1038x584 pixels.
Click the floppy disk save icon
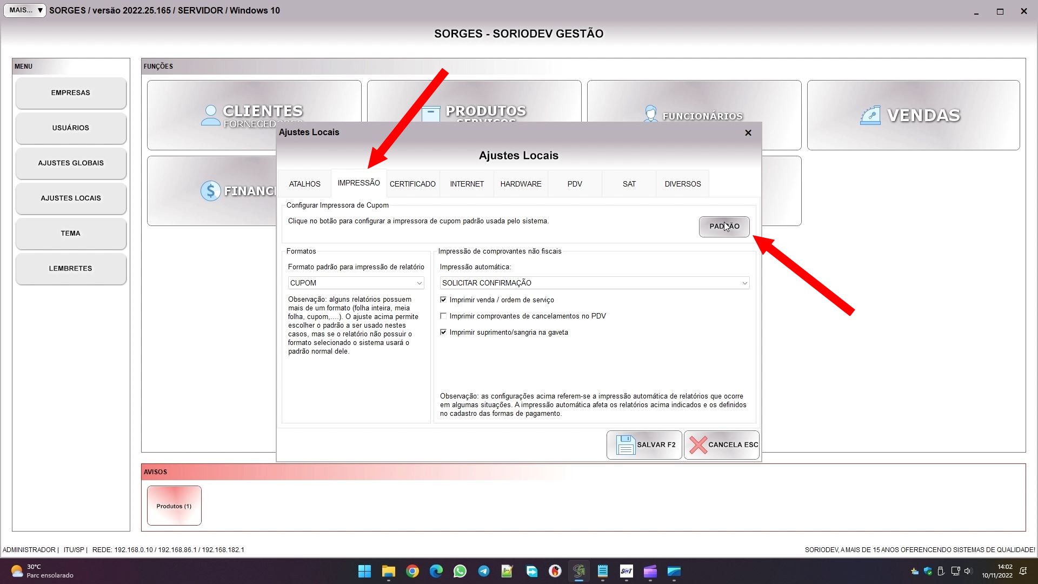(x=626, y=445)
